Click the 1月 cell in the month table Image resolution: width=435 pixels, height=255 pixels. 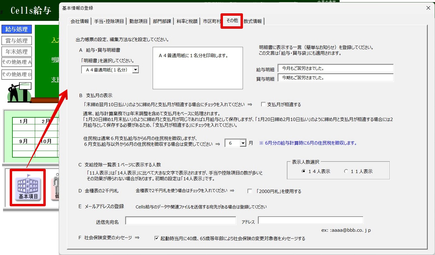point(24,121)
